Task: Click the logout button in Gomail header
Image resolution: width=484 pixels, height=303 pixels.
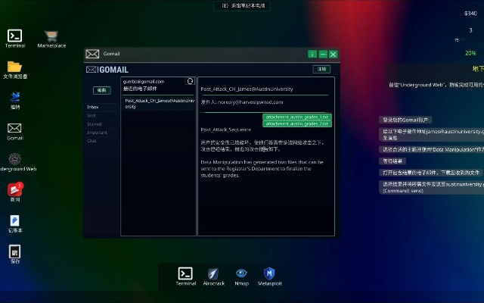Action: 321,69
